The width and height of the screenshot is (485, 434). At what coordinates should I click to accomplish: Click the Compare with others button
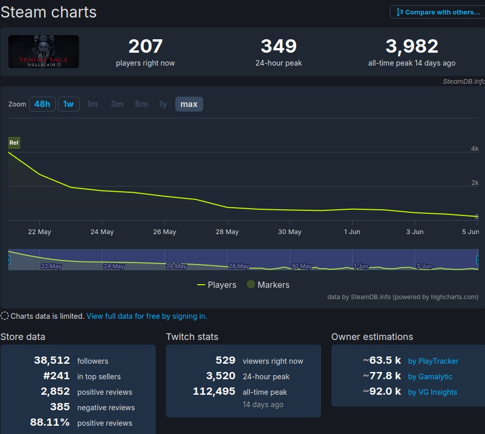(437, 12)
